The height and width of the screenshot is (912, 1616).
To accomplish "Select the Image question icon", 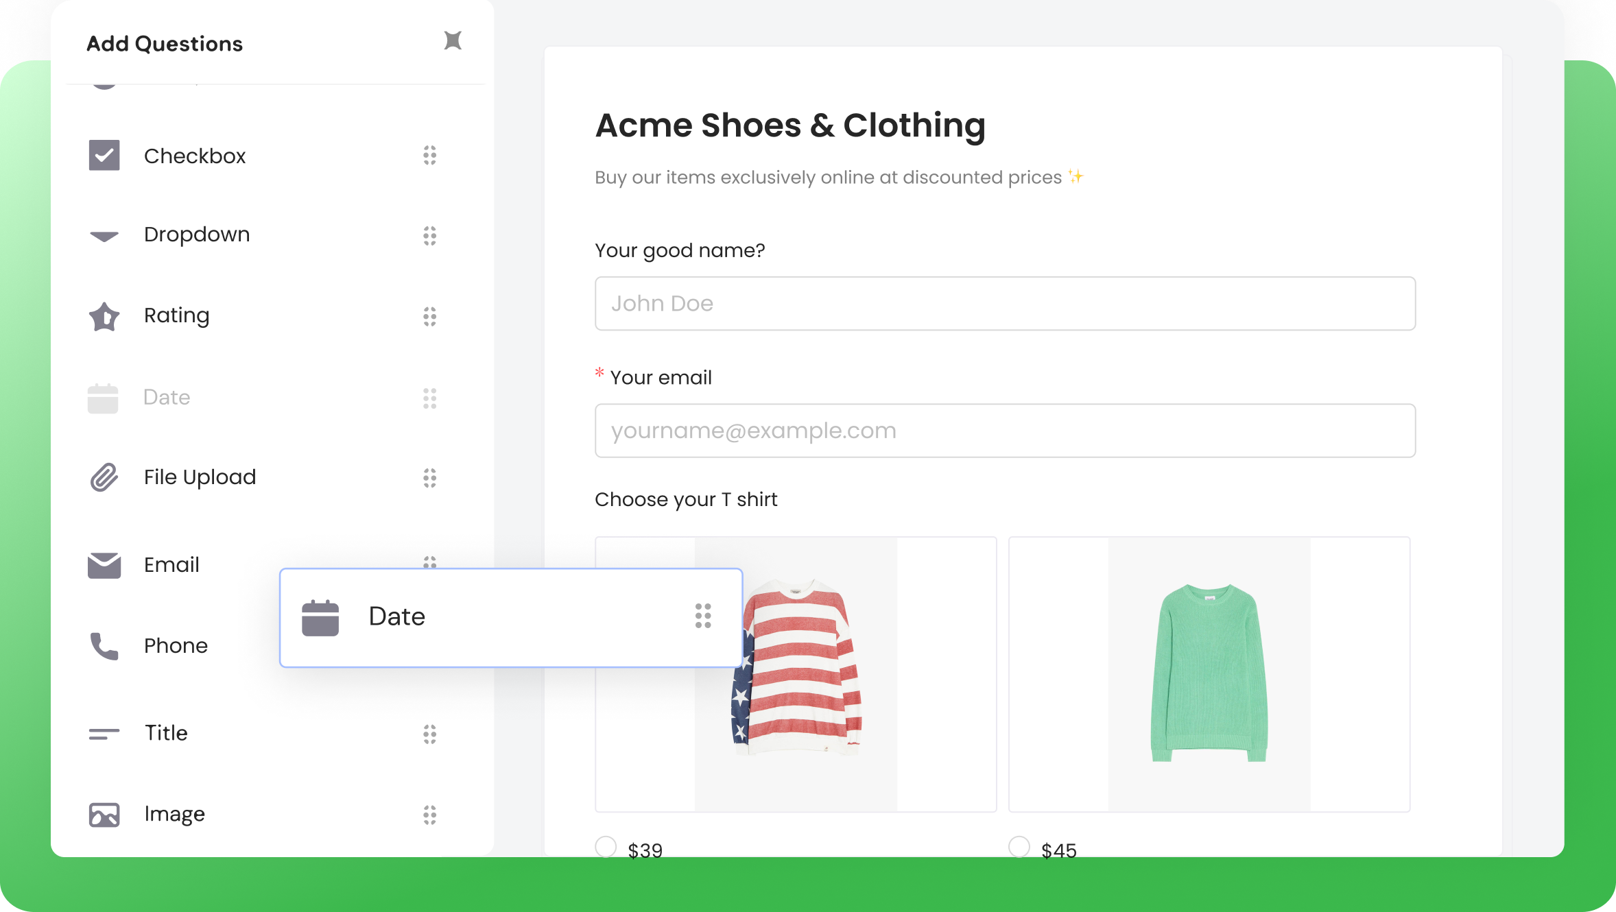I will tap(104, 814).
